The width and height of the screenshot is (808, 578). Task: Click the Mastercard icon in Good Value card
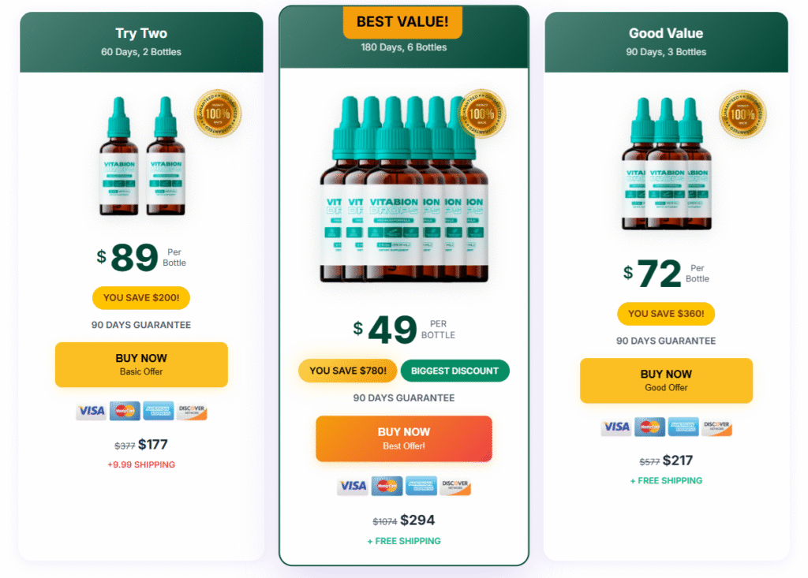pyautogui.click(x=649, y=427)
